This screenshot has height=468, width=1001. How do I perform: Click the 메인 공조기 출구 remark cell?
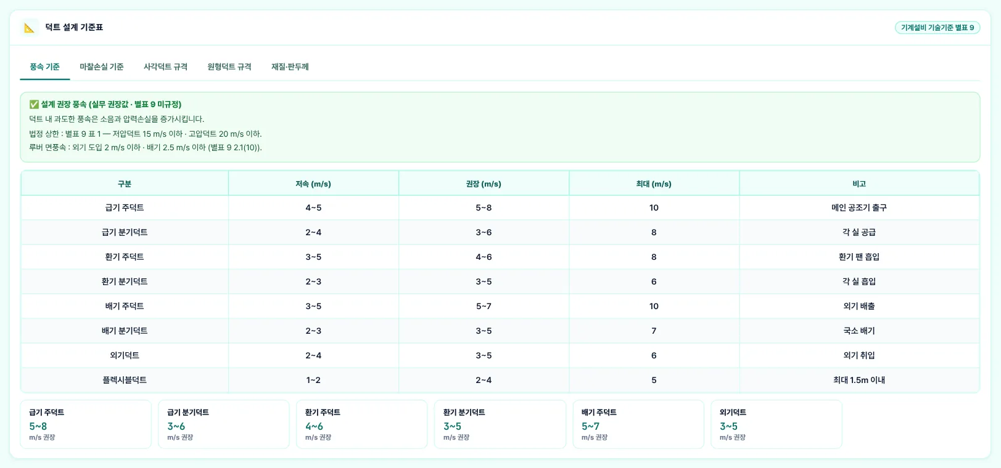(x=859, y=208)
